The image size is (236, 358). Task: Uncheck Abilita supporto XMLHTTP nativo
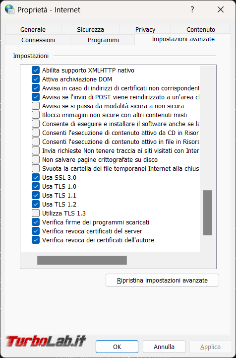pyautogui.click(x=36, y=70)
